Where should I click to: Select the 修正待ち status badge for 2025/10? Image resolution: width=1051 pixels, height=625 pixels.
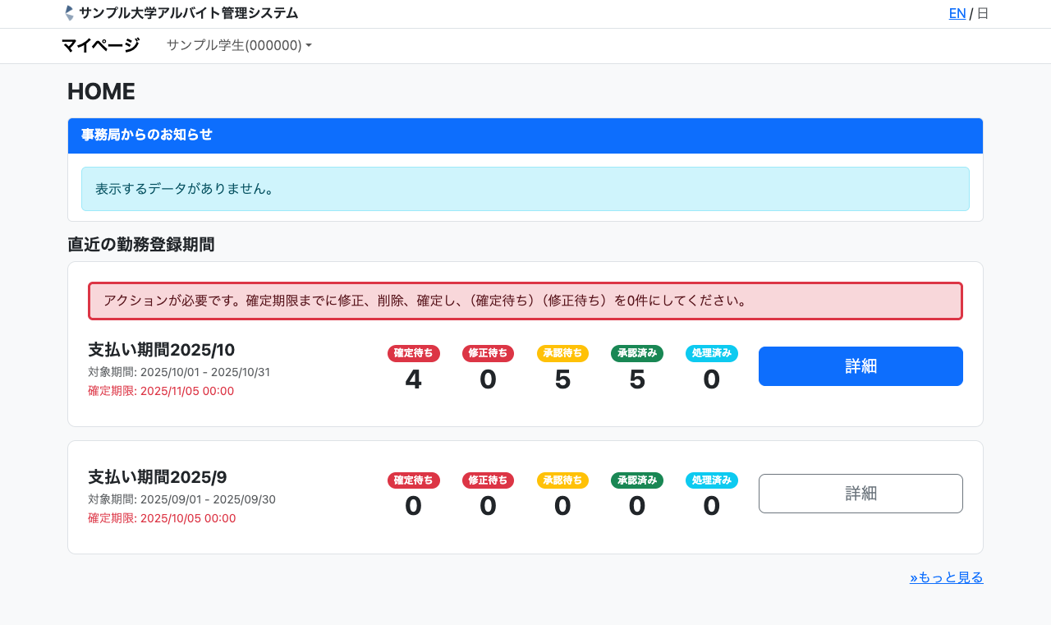coord(488,353)
